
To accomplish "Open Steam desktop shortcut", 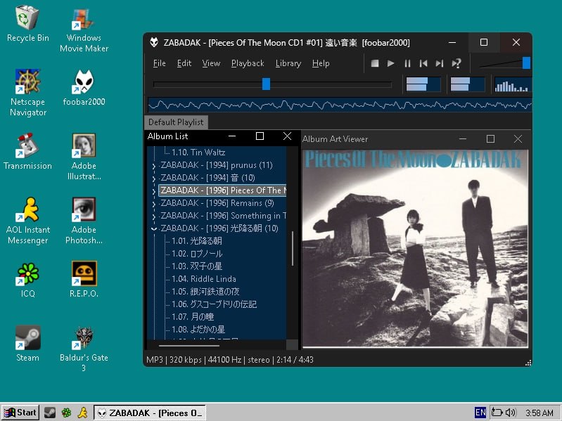I will pyautogui.click(x=27, y=344).
